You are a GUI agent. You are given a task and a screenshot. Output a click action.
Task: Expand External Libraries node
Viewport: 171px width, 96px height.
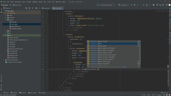tap(3, 60)
